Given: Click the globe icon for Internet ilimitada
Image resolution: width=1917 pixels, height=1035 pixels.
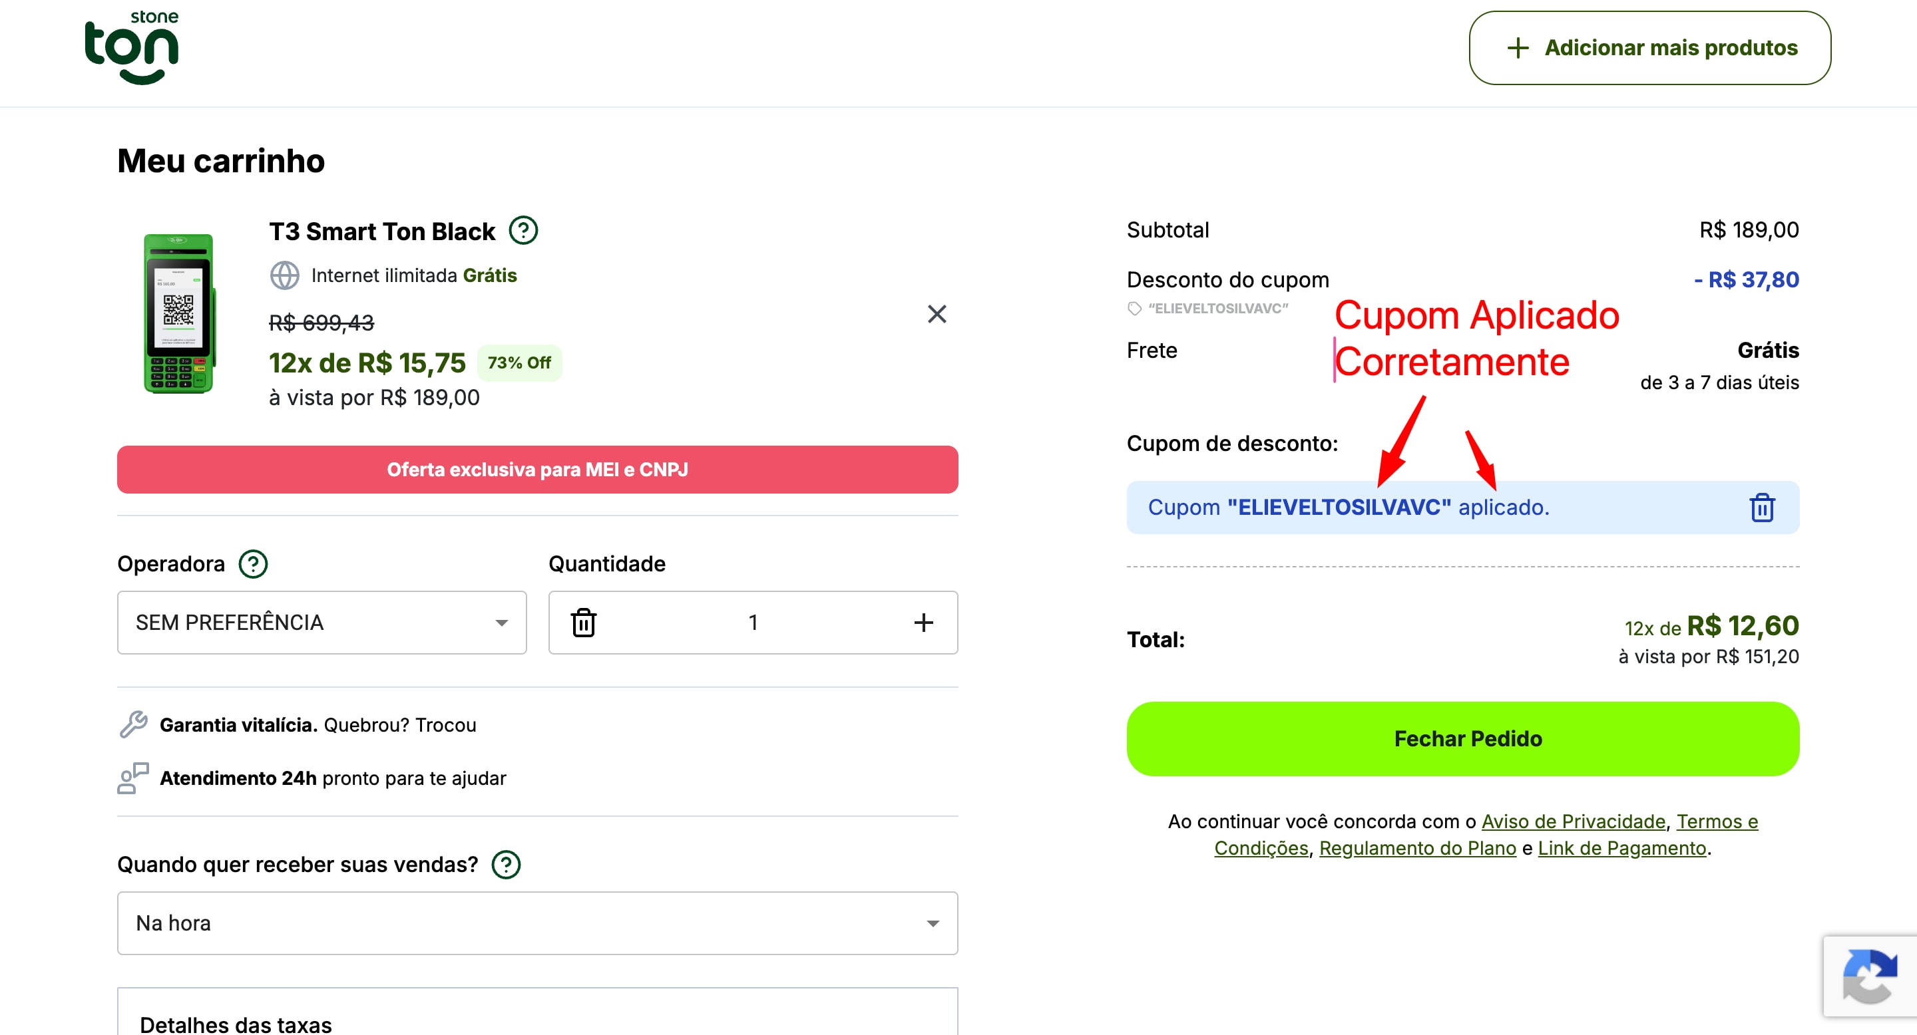Looking at the screenshot, I should [x=284, y=275].
